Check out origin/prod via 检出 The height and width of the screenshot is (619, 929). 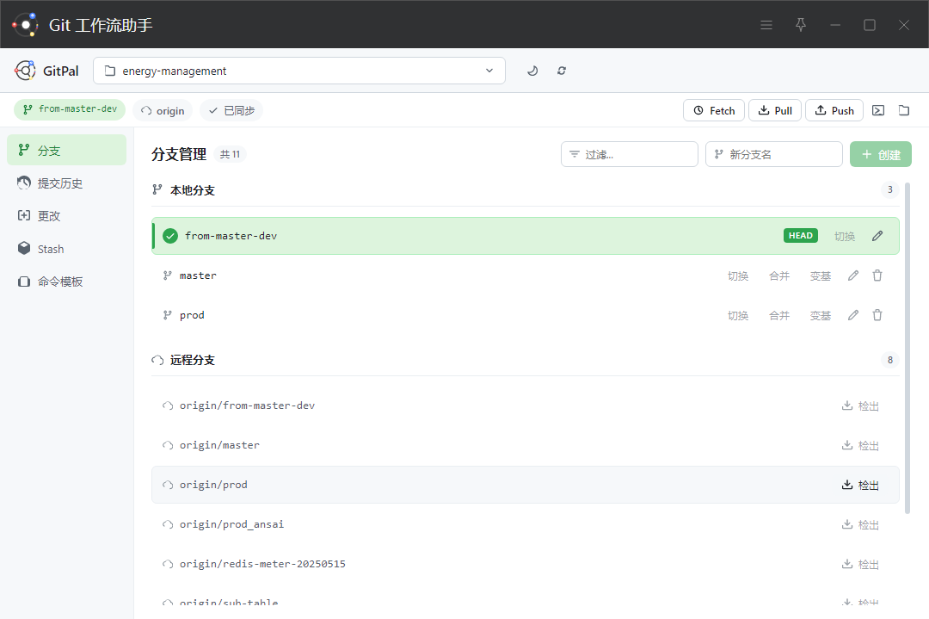pyautogui.click(x=860, y=485)
